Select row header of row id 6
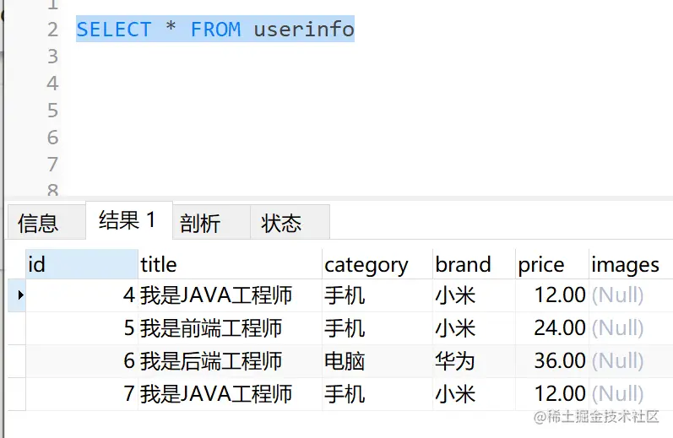673x438 pixels. click(x=17, y=361)
